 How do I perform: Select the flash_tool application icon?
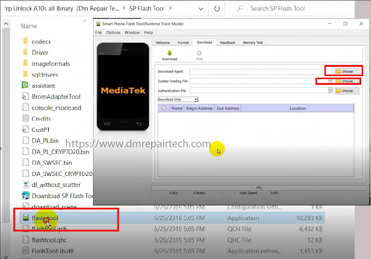(x=26, y=217)
